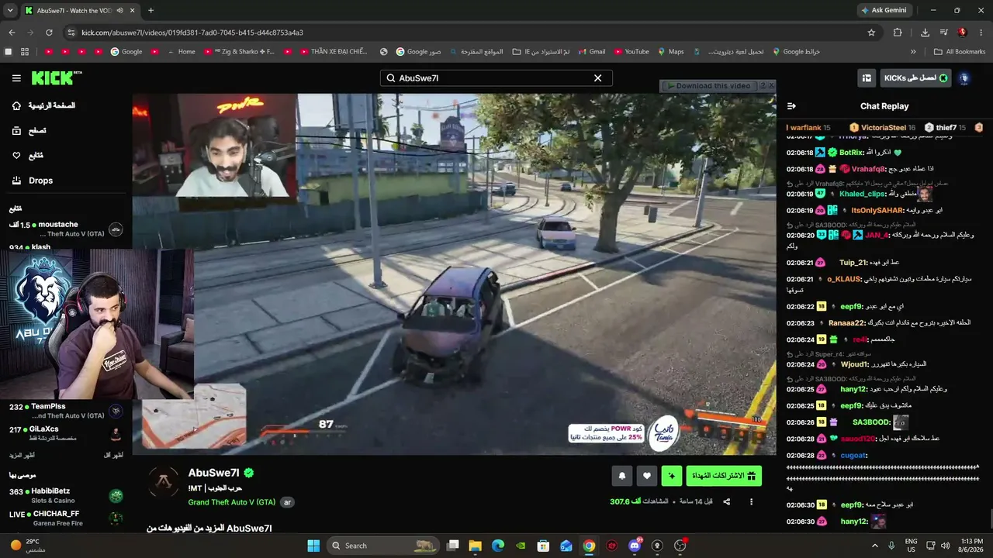Click the notification bell under video
The image size is (993, 558).
click(x=621, y=477)
